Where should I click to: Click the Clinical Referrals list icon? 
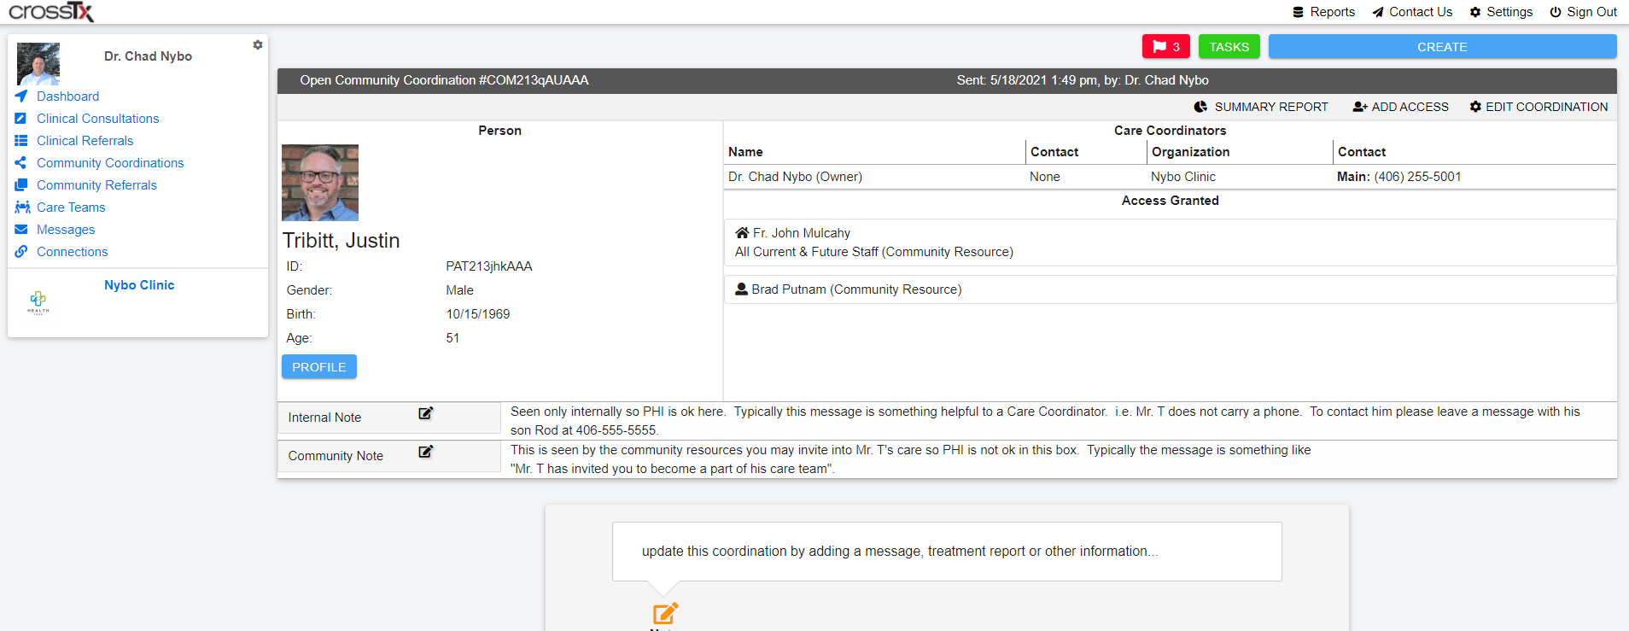tap(21, 141)
